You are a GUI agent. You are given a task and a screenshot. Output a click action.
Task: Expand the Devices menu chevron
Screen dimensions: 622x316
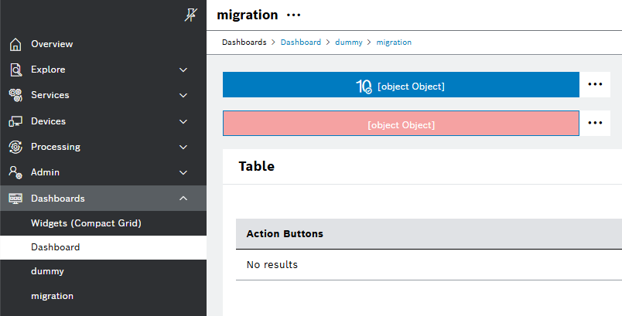point(183,121)
